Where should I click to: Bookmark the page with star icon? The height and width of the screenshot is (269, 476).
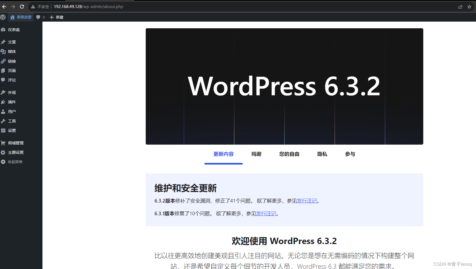pos(469,7)
